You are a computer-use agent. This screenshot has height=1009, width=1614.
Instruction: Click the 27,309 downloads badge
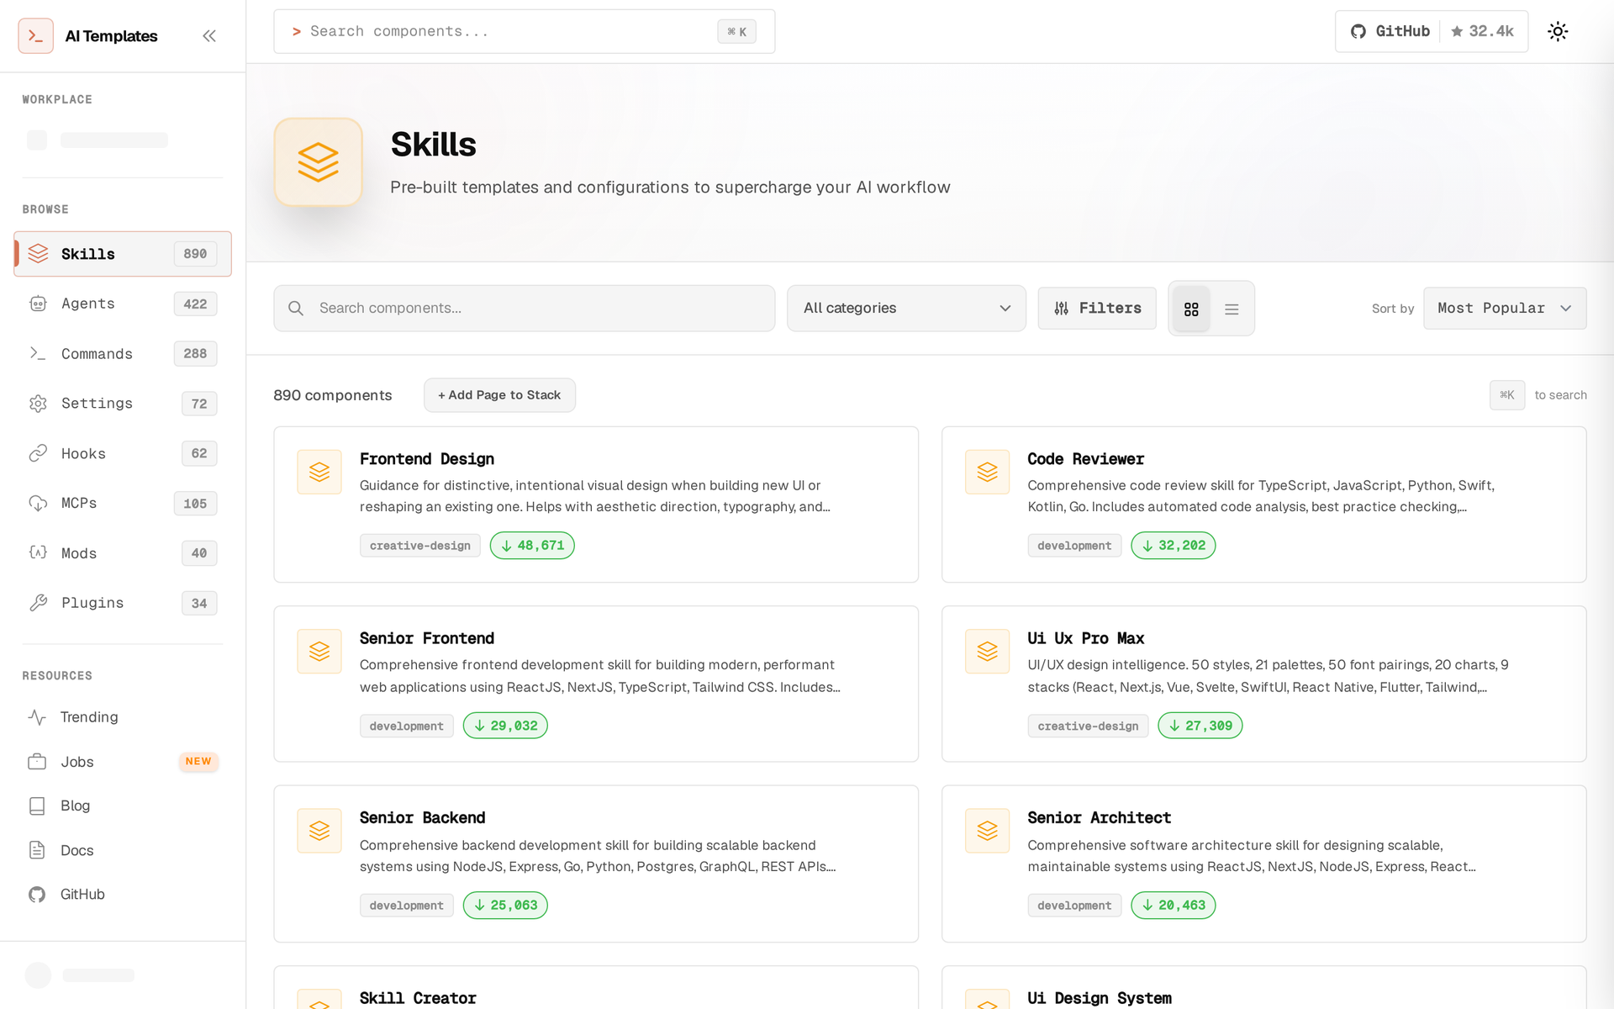point(1200,726)
